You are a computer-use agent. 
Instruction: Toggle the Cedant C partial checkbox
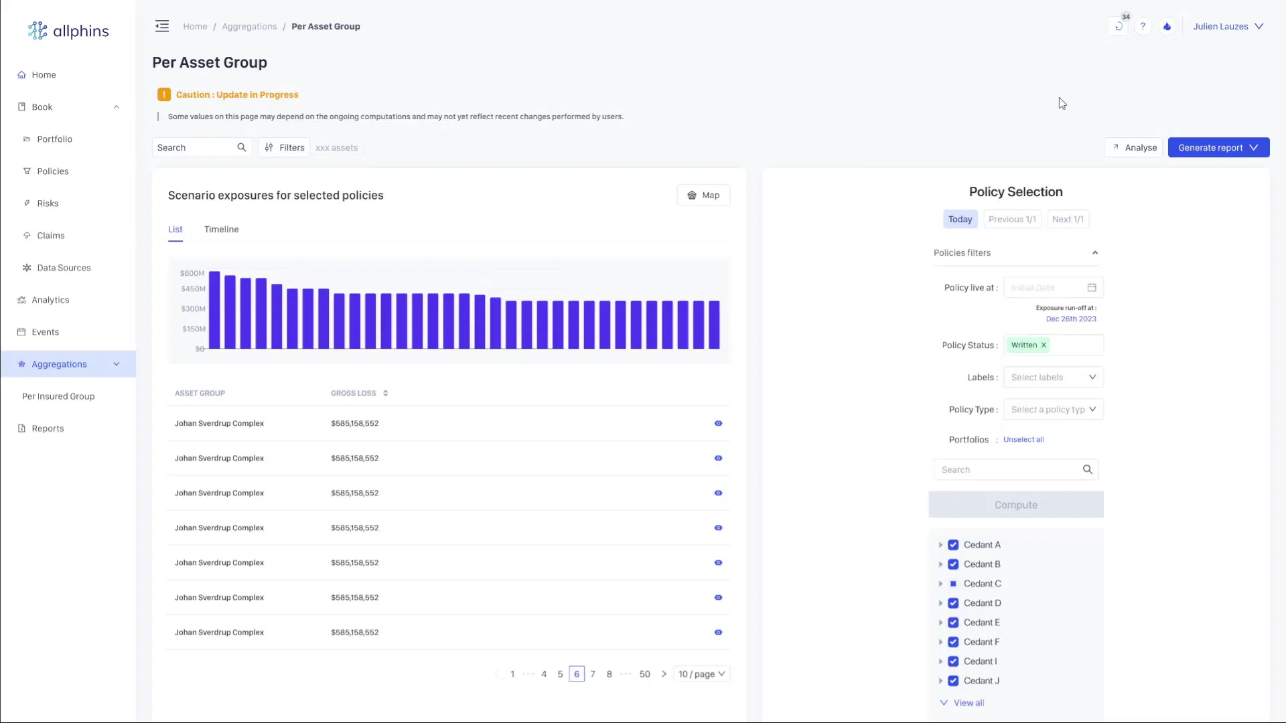[x=953, y=584]
